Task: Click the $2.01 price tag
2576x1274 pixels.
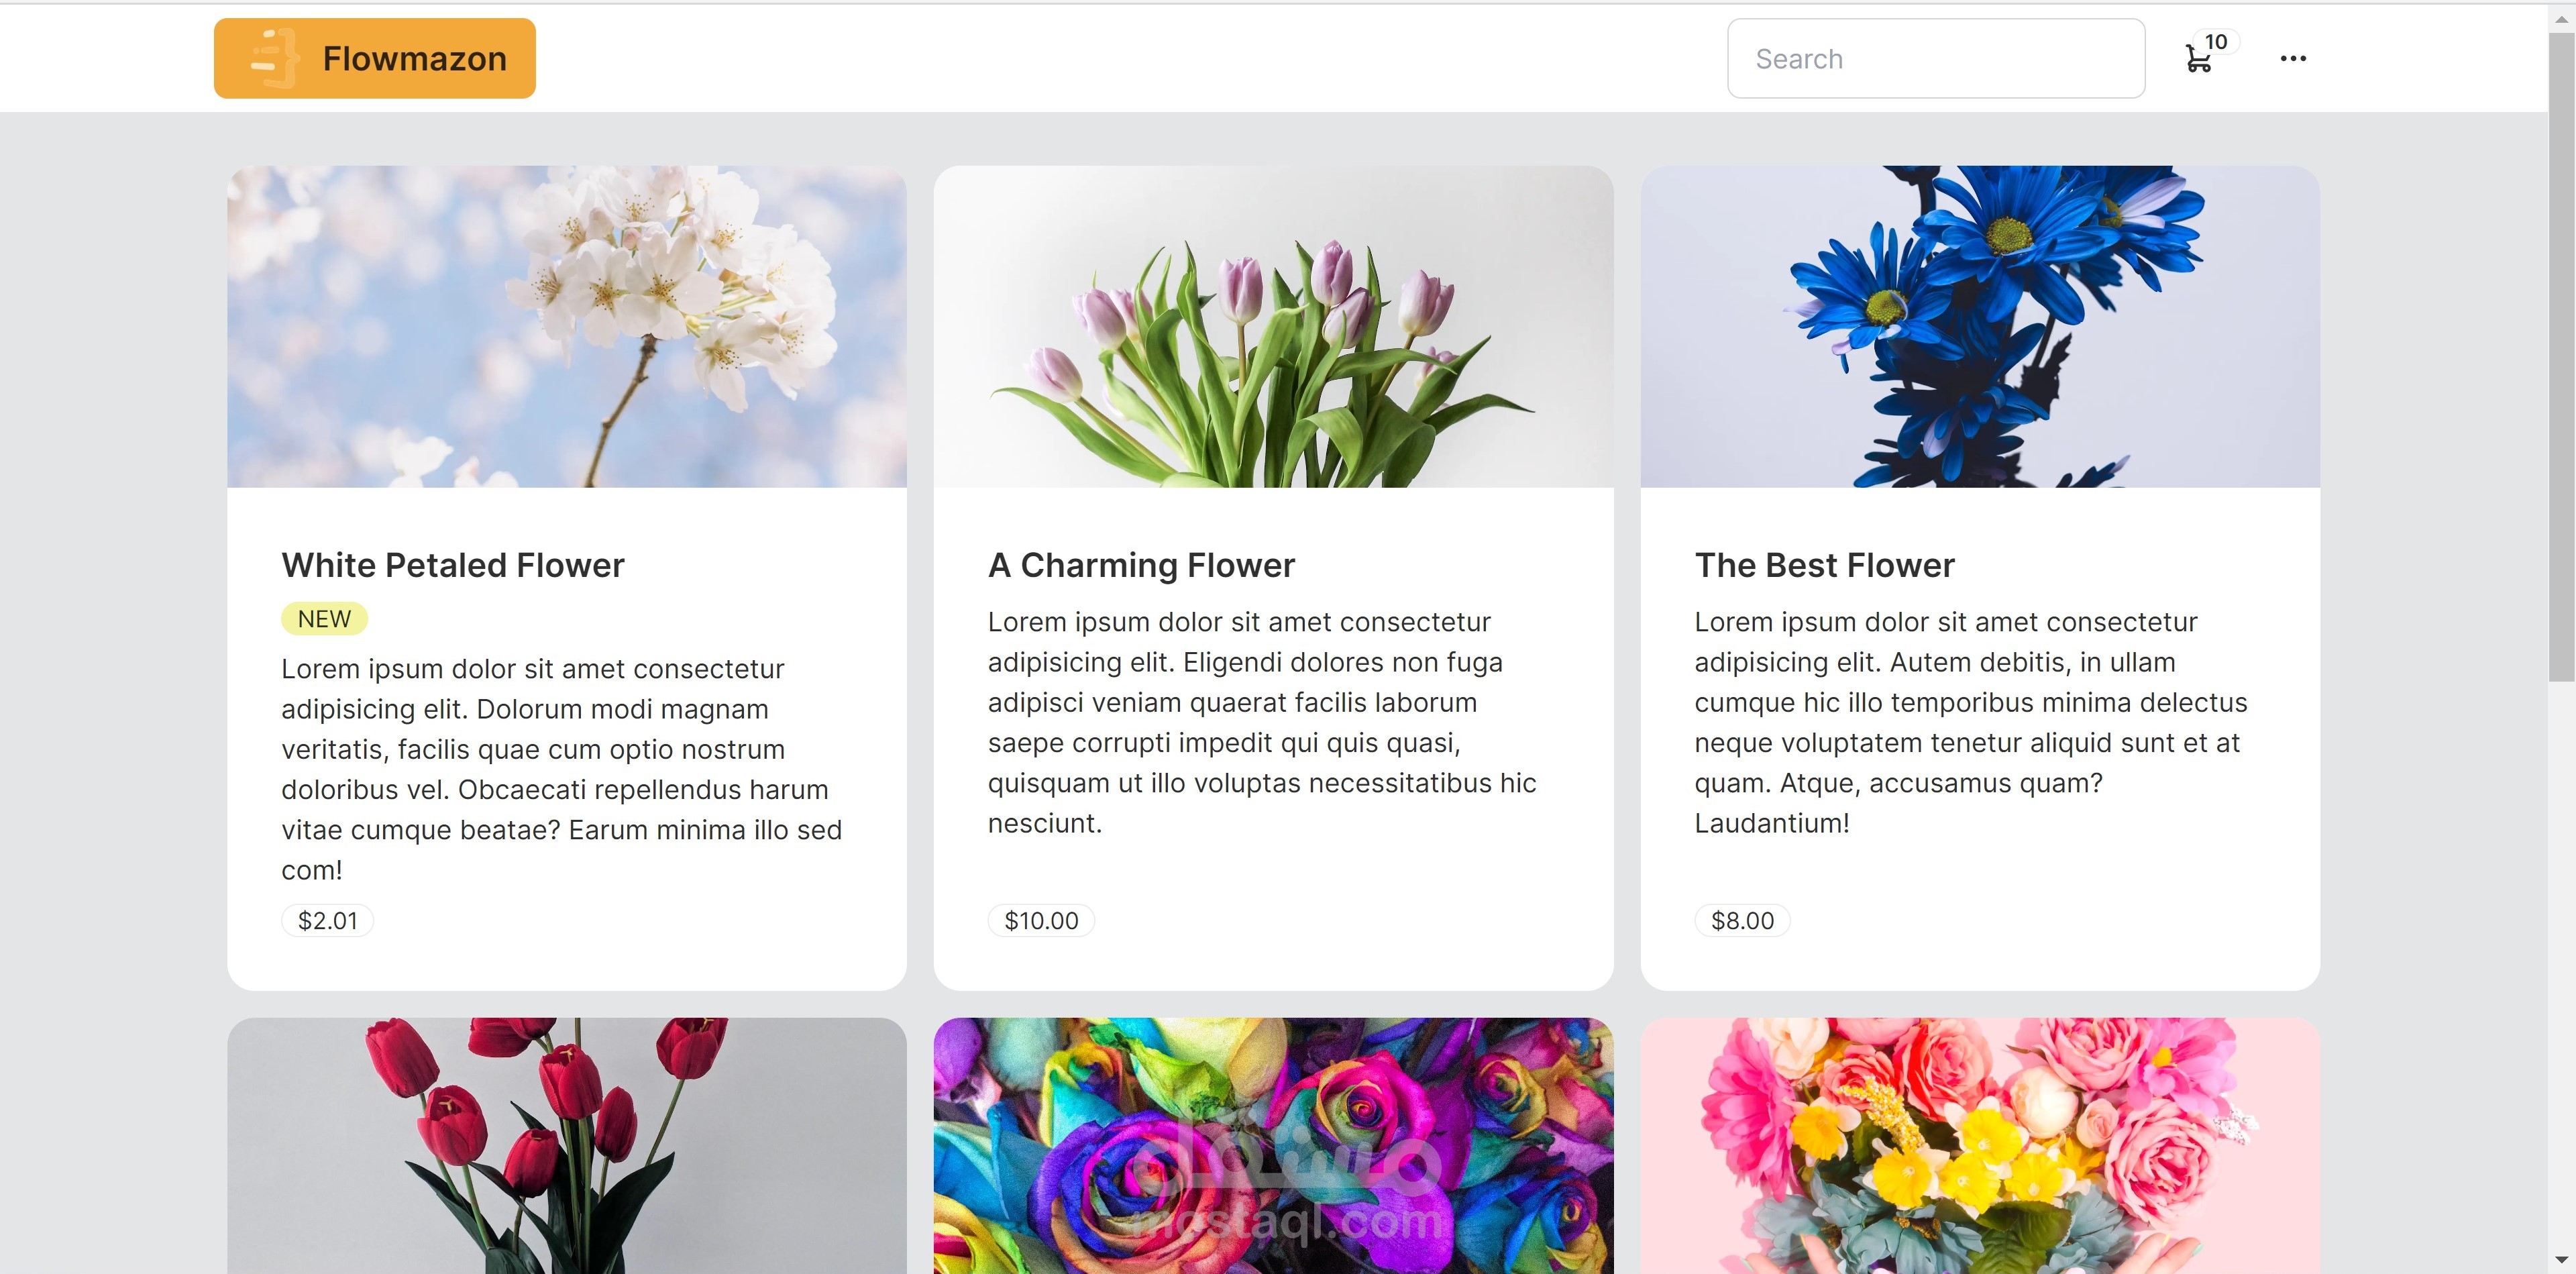Action: pyautogui.click(x=327, y=920)
